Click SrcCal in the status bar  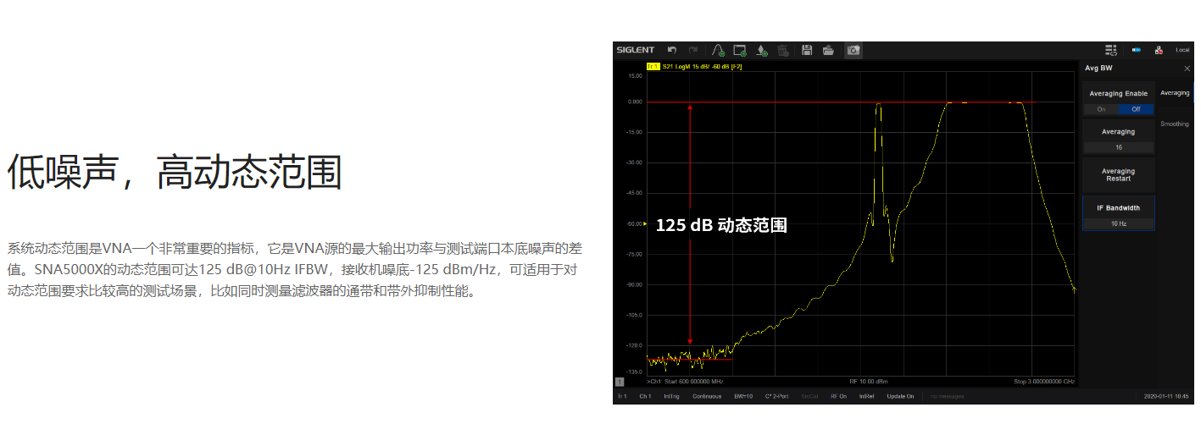pos(810,396)
